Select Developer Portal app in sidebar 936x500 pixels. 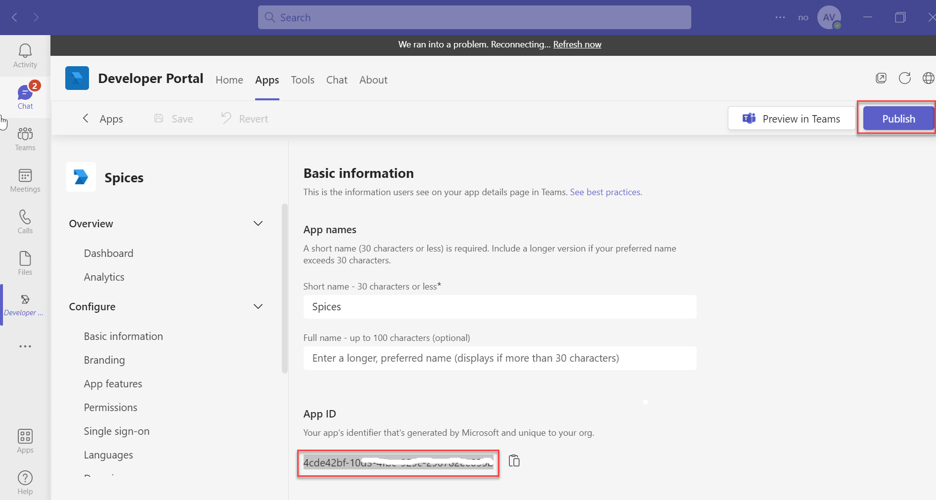[25, 305]
